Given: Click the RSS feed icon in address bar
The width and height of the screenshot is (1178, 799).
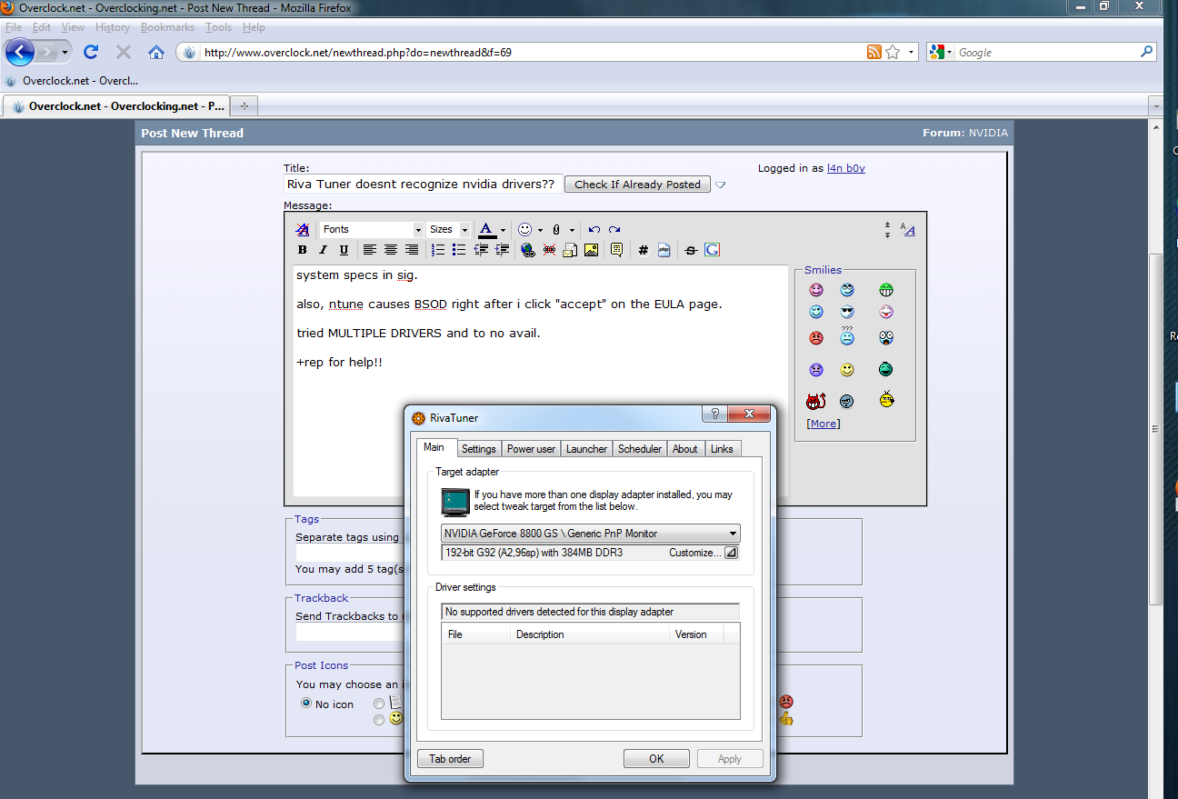Looking at the screenshot, I should pos(874,52).
